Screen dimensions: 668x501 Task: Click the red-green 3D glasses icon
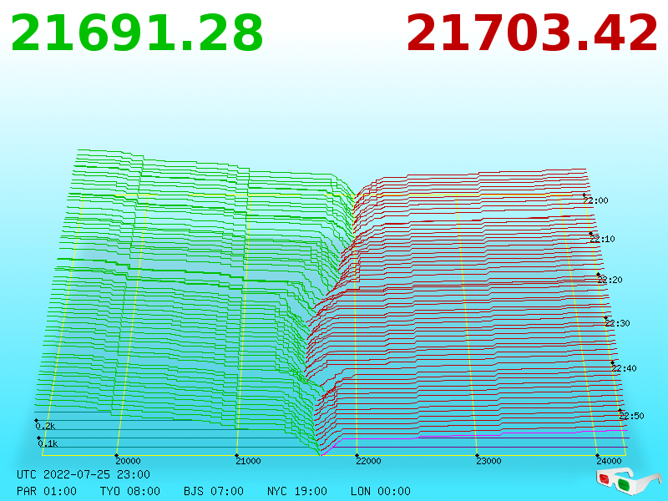629,482
